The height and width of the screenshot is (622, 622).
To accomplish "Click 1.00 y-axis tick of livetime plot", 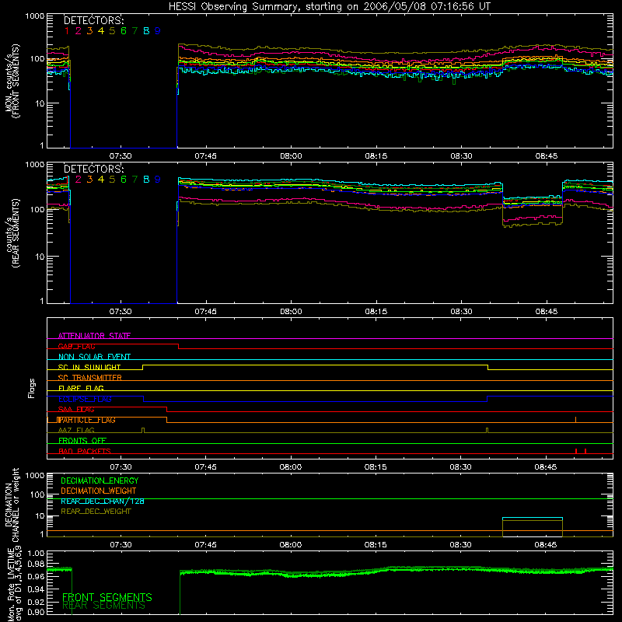I will tap(36, 554).
